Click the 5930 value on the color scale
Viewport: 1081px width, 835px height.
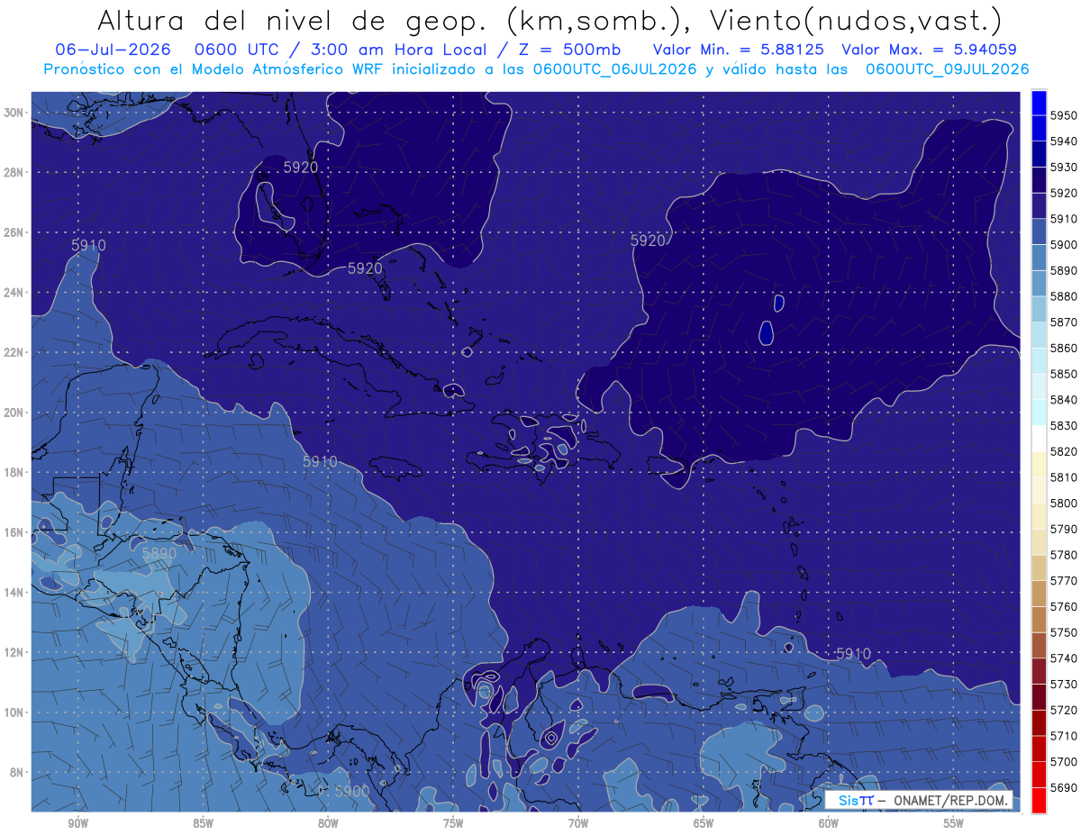1063,168
